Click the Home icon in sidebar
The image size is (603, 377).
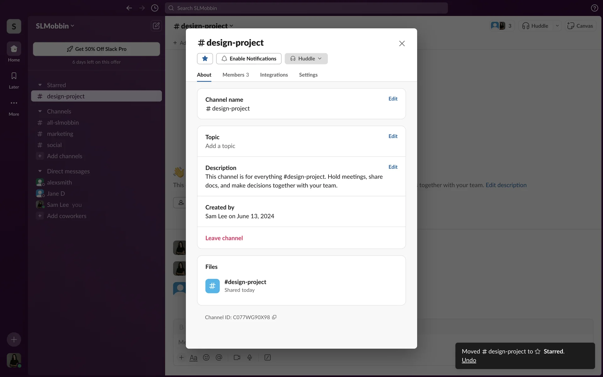(14, 49)
